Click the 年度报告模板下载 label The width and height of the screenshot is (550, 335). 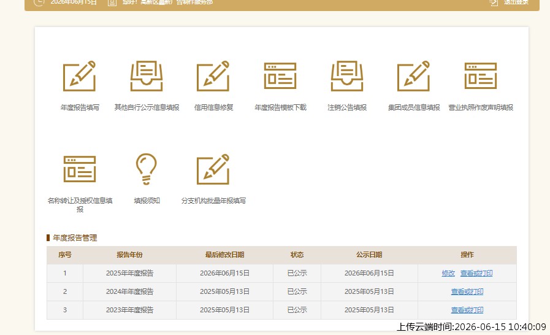click(280, 107)
